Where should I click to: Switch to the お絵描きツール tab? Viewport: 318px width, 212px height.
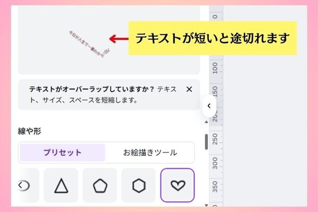[150, 153]
